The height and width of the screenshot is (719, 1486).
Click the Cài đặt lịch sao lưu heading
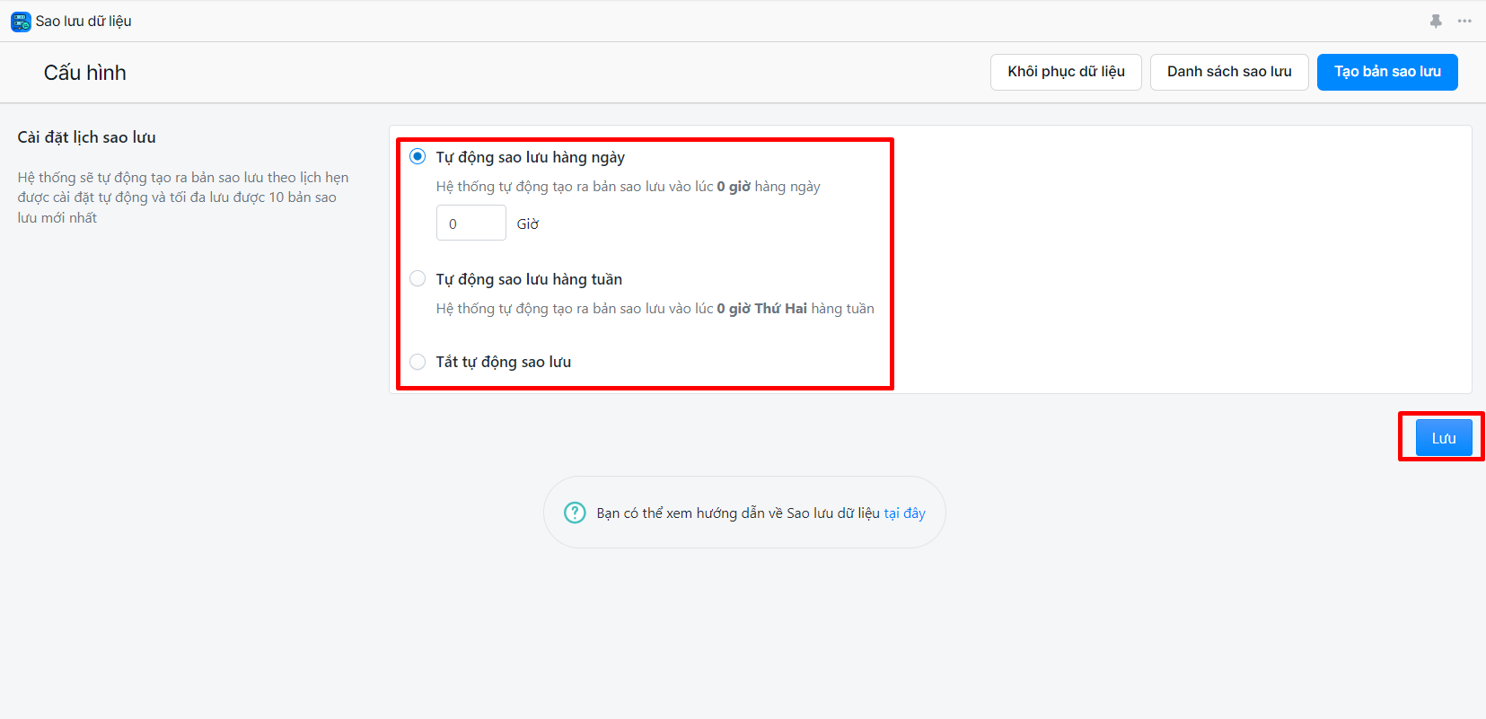coord(86,137)
